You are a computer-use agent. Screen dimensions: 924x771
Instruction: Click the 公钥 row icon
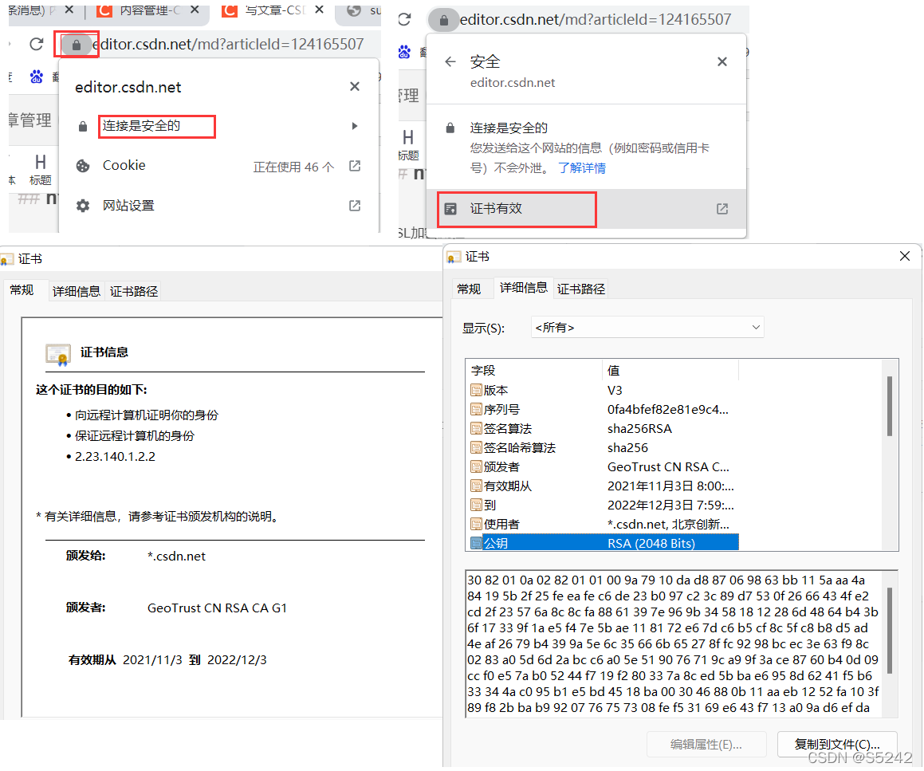476,543
